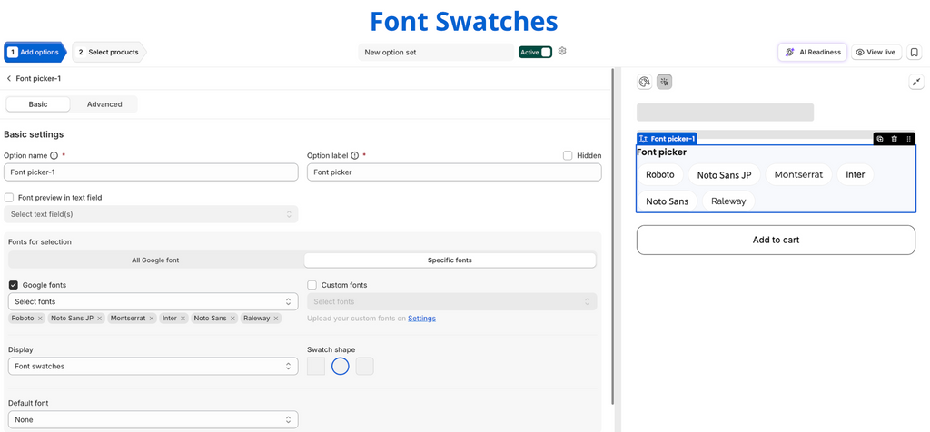Check the Custom fonts checkbox
Viewport: 930px width, 432px height.
(x=312, y=285)
